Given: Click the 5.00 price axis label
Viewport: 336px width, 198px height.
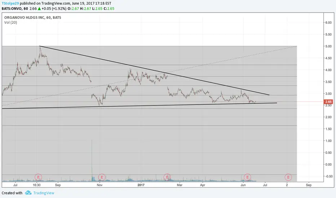Looking at the screenshot, I should (x=328, y=46).
